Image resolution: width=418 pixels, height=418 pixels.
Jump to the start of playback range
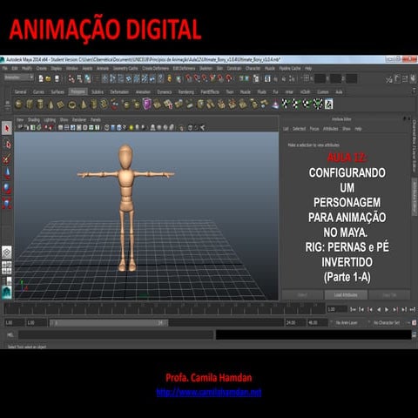(353, 309)
